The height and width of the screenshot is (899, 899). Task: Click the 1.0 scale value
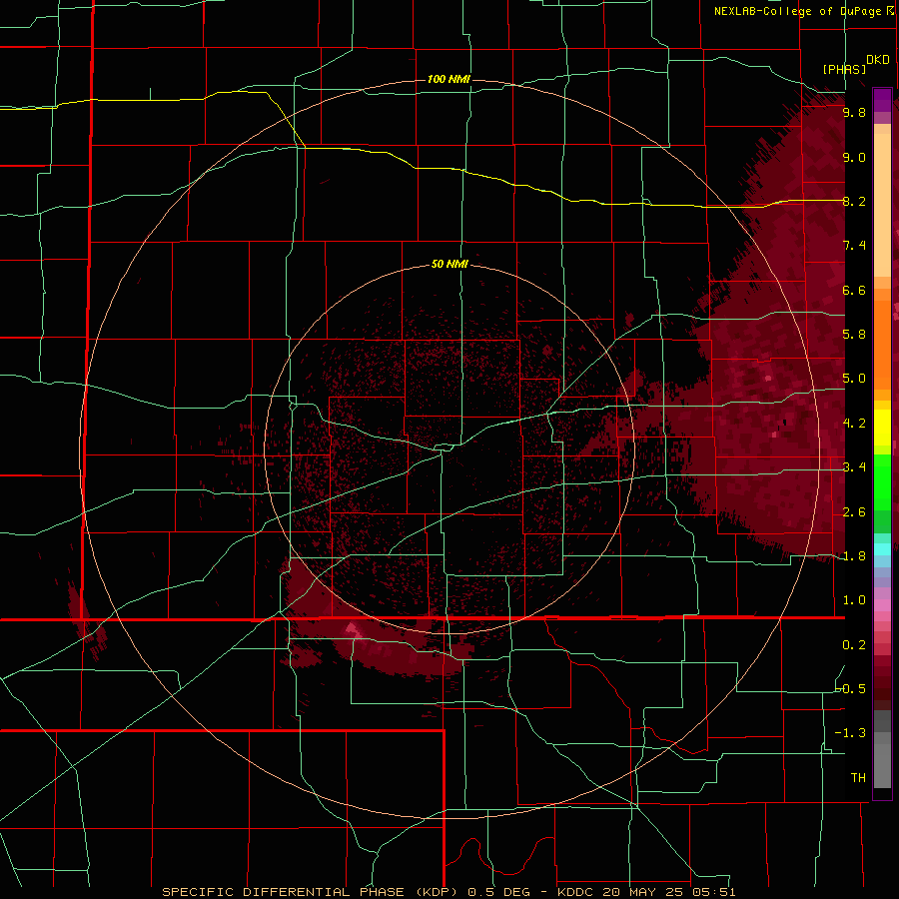[x=854, y=600]
